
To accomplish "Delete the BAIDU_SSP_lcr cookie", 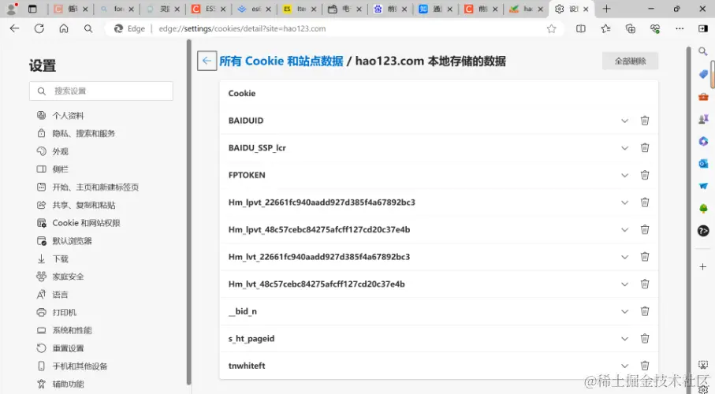I will pyautogui.click(x=644, y=148).
